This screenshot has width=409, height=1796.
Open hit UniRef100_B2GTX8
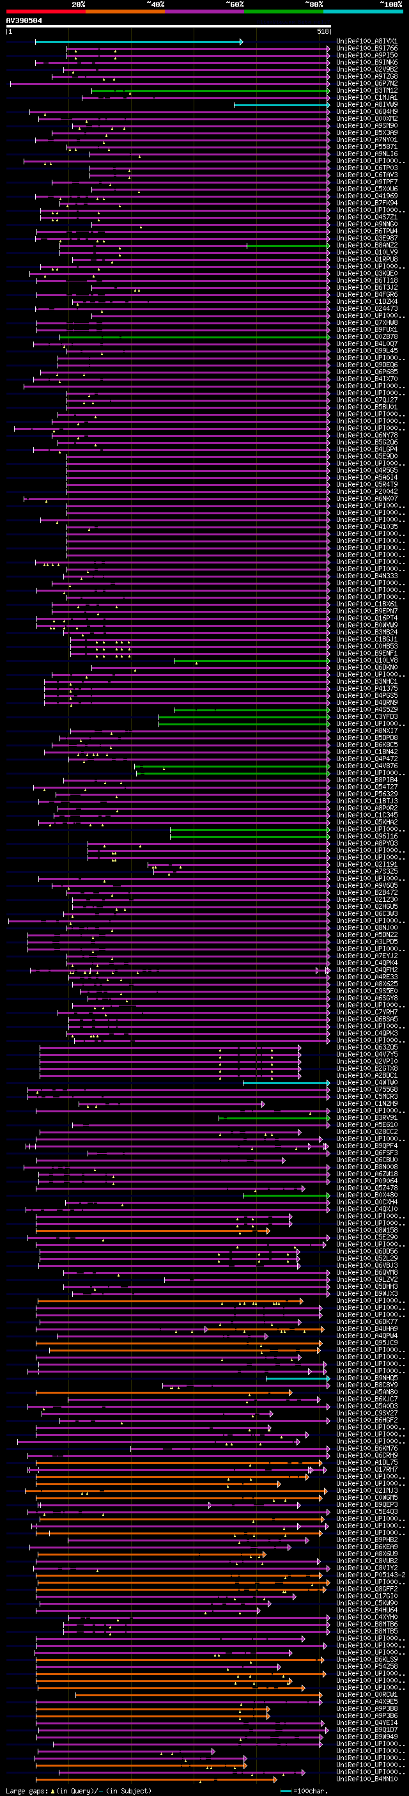[x=366, y=1068]
